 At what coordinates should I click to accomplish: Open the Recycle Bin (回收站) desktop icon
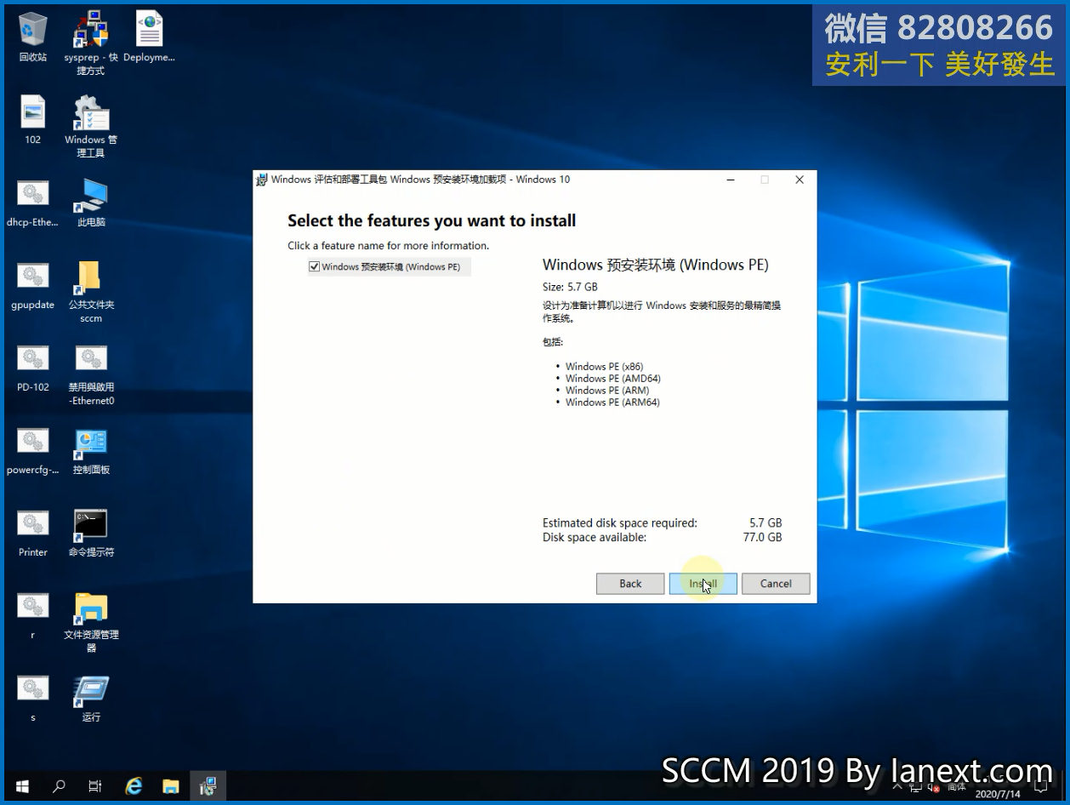pyautogui.click(x=32, y=37)
